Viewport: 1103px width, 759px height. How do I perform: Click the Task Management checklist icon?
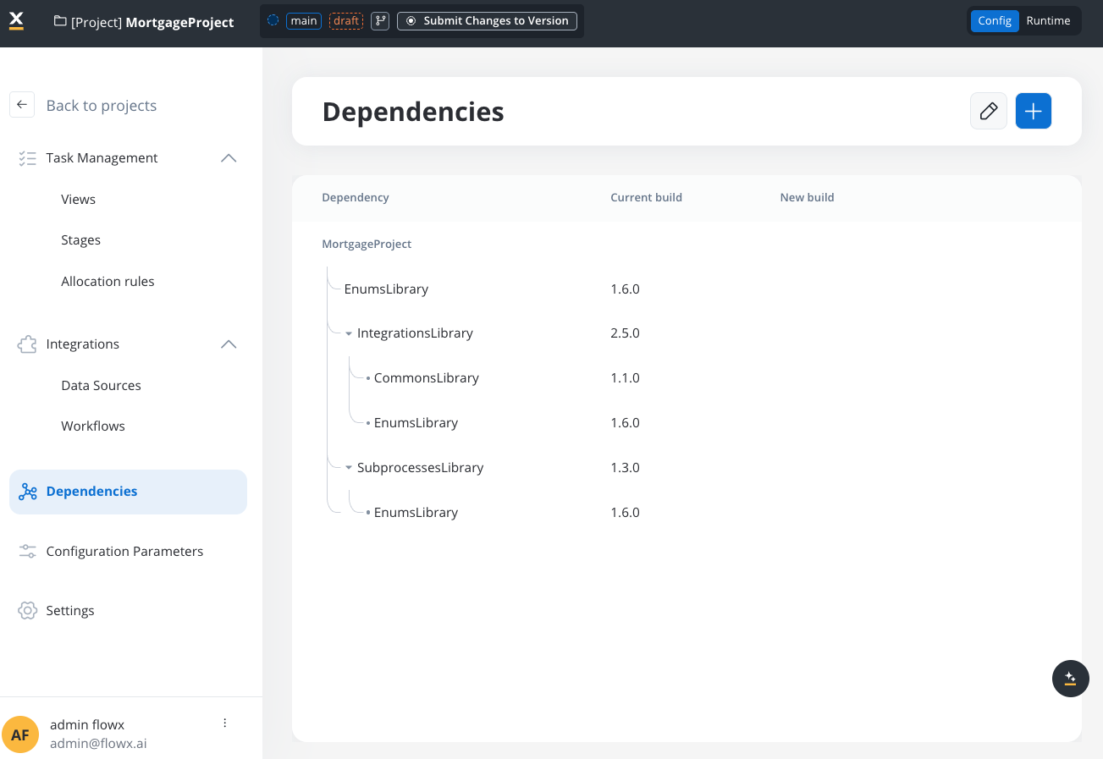coord(27,158)
